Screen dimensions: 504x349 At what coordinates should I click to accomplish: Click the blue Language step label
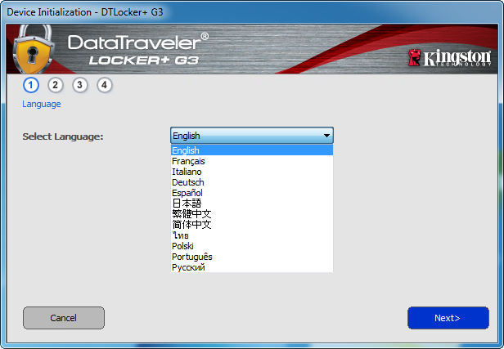(x=42, y=104)
